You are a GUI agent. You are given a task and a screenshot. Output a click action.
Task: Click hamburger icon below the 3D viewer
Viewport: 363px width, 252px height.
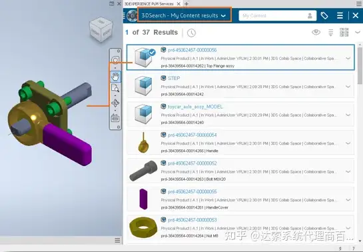117,240
